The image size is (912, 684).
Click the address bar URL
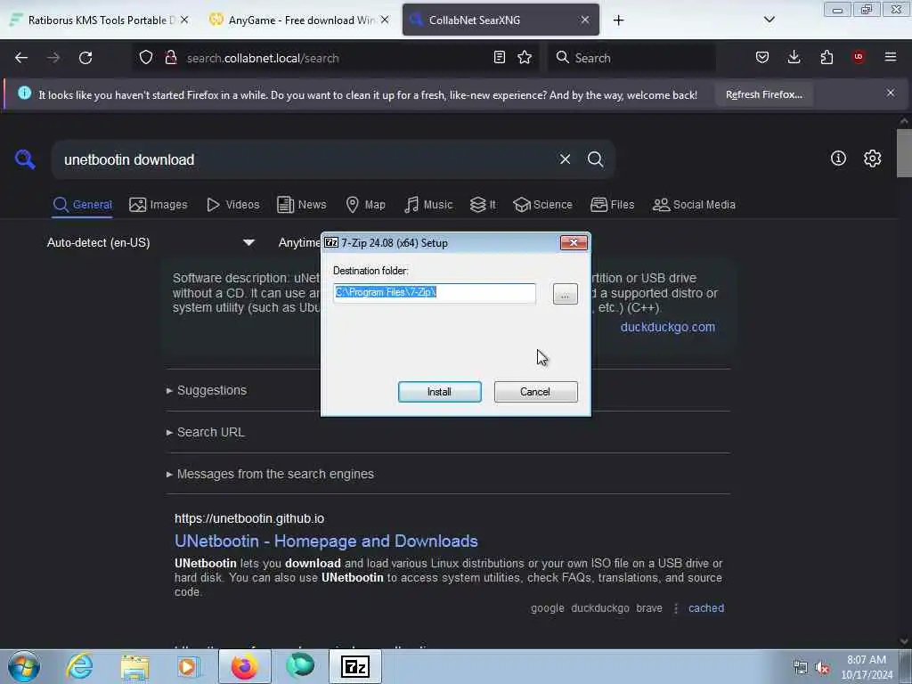(263, 58)
